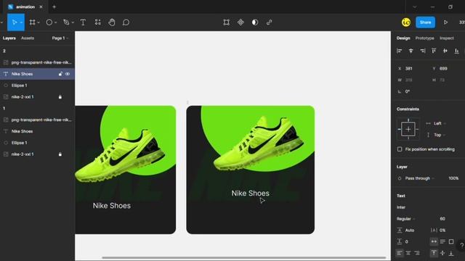Select the Comment tool
This screenshot has height=261, width=465.
(x=126, y=22)
